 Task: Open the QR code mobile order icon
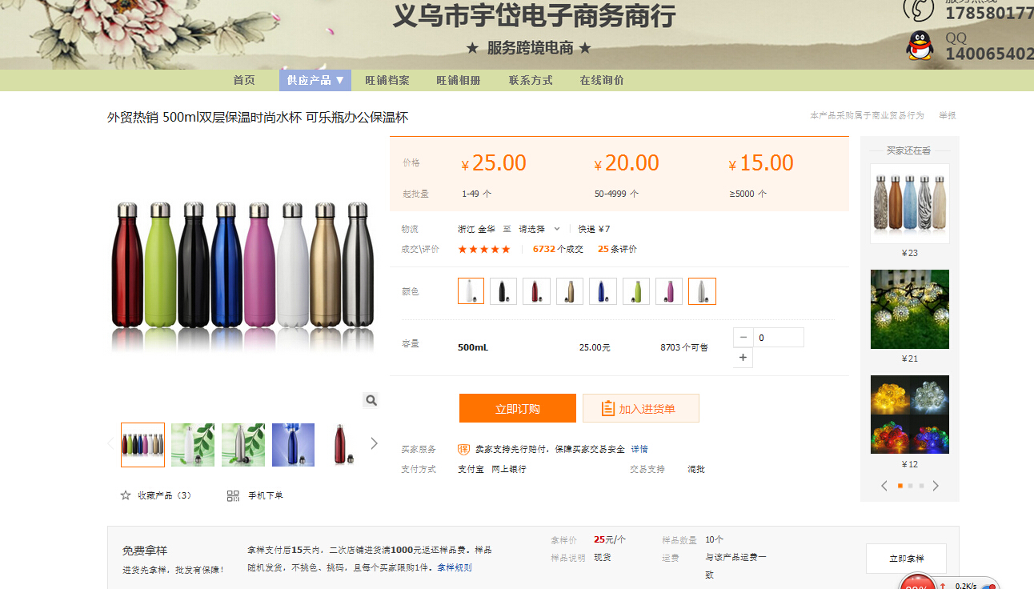233,495
